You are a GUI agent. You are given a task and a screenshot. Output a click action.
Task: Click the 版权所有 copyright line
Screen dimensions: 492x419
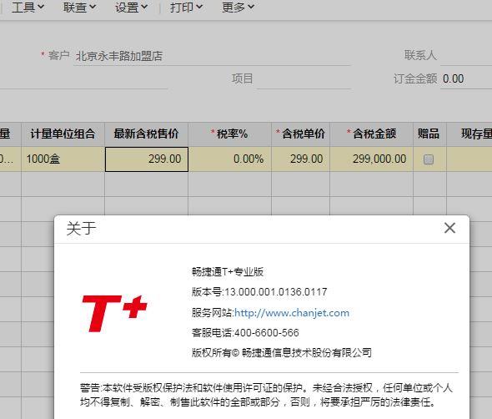pos(282,353)
